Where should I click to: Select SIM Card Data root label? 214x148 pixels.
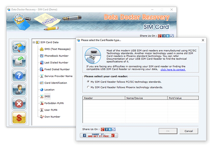[49, 42]
